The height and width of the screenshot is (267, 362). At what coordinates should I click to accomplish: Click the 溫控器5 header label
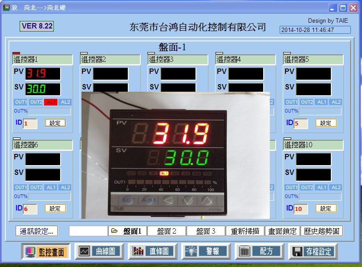coord(313,60)
